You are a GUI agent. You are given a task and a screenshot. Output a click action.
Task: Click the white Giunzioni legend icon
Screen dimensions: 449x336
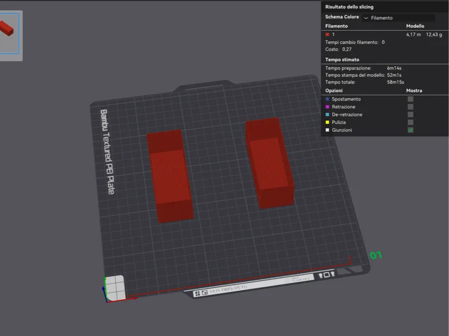[327, 130]
